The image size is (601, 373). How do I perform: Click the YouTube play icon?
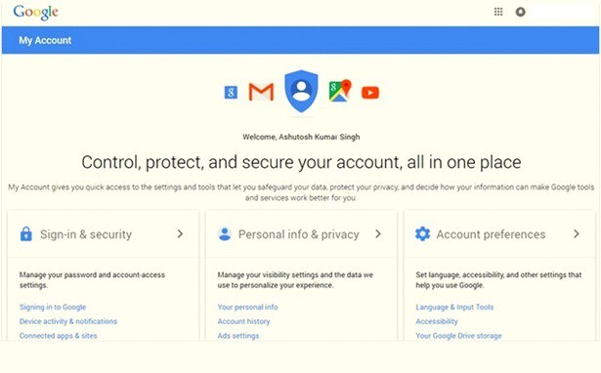click(x=370, y=93)
